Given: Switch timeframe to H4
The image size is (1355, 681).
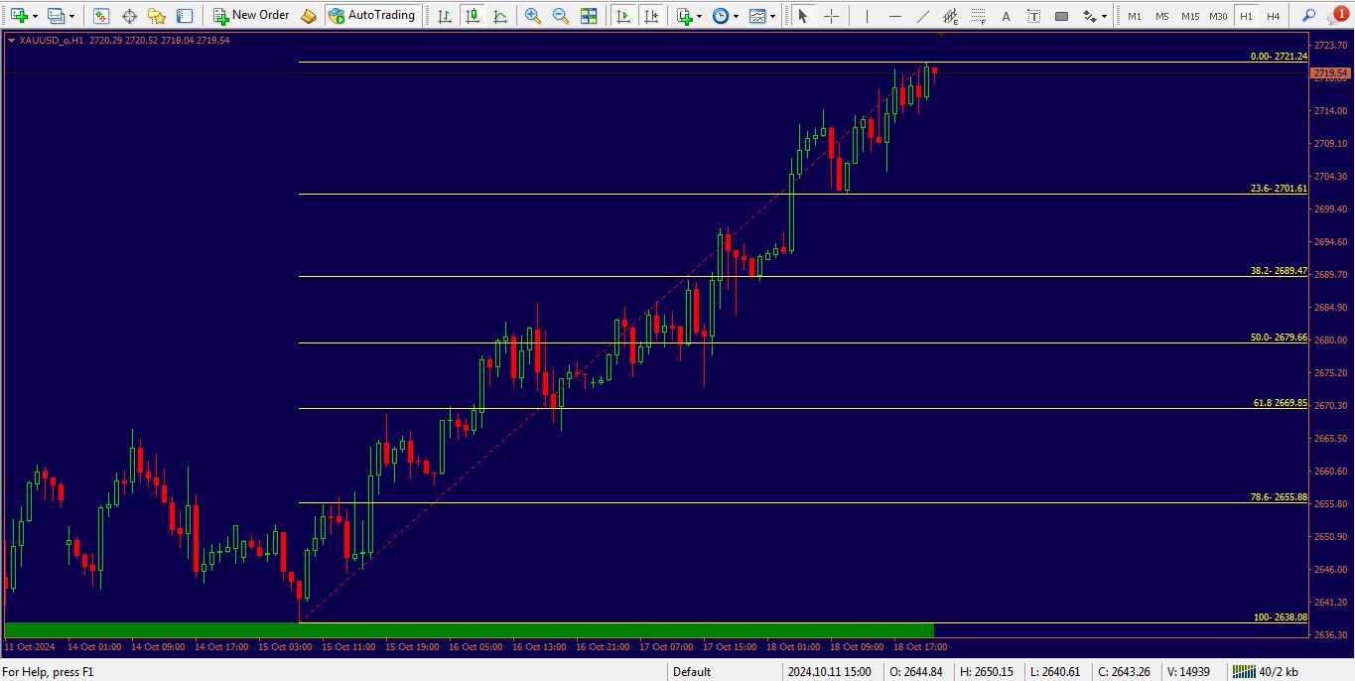Looking at the screenshot, I should tap(1273, 15).
